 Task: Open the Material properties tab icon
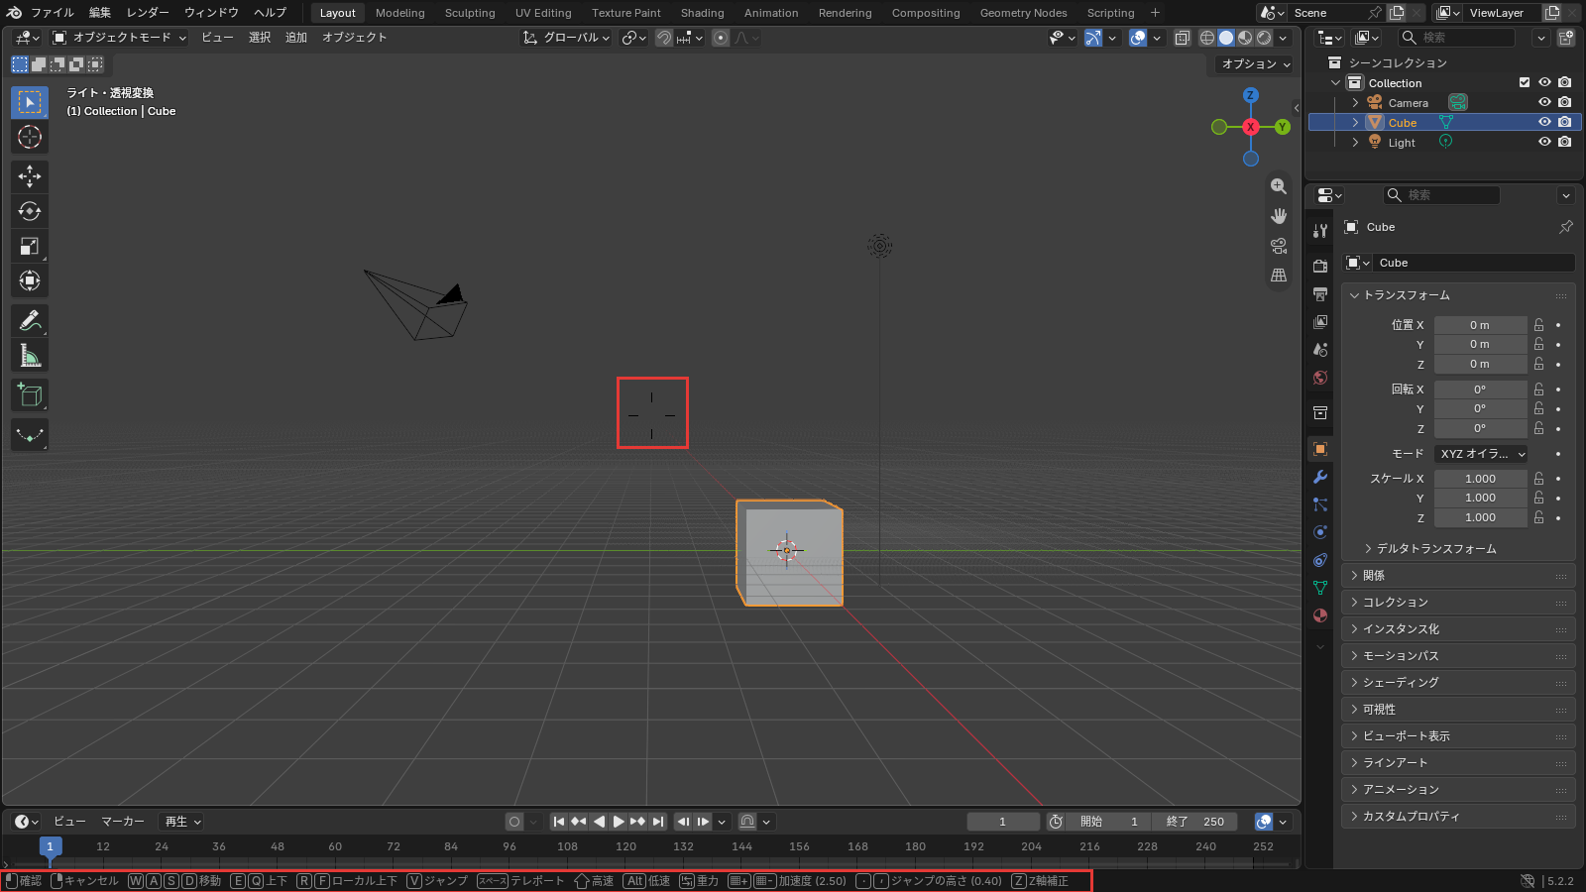pos(1320,615)
